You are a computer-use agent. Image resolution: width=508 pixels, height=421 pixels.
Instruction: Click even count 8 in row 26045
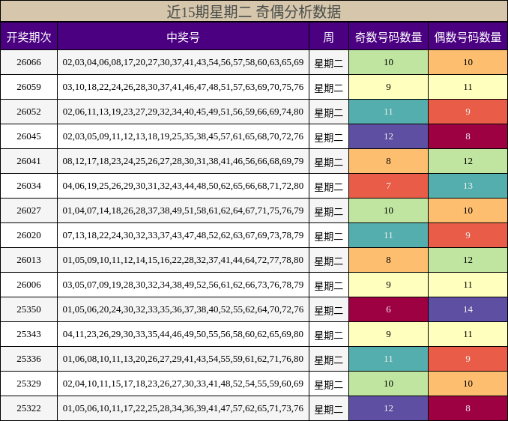pos(468,136)
